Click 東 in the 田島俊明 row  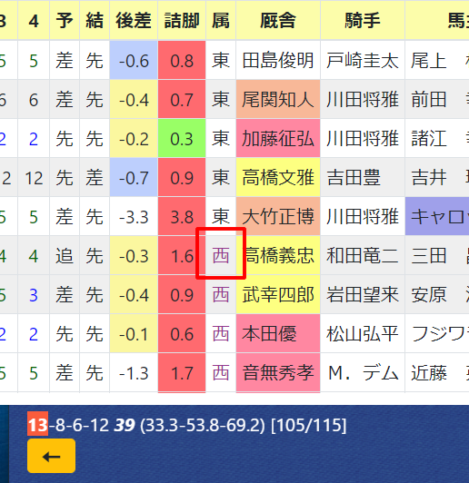pos(221,60)
